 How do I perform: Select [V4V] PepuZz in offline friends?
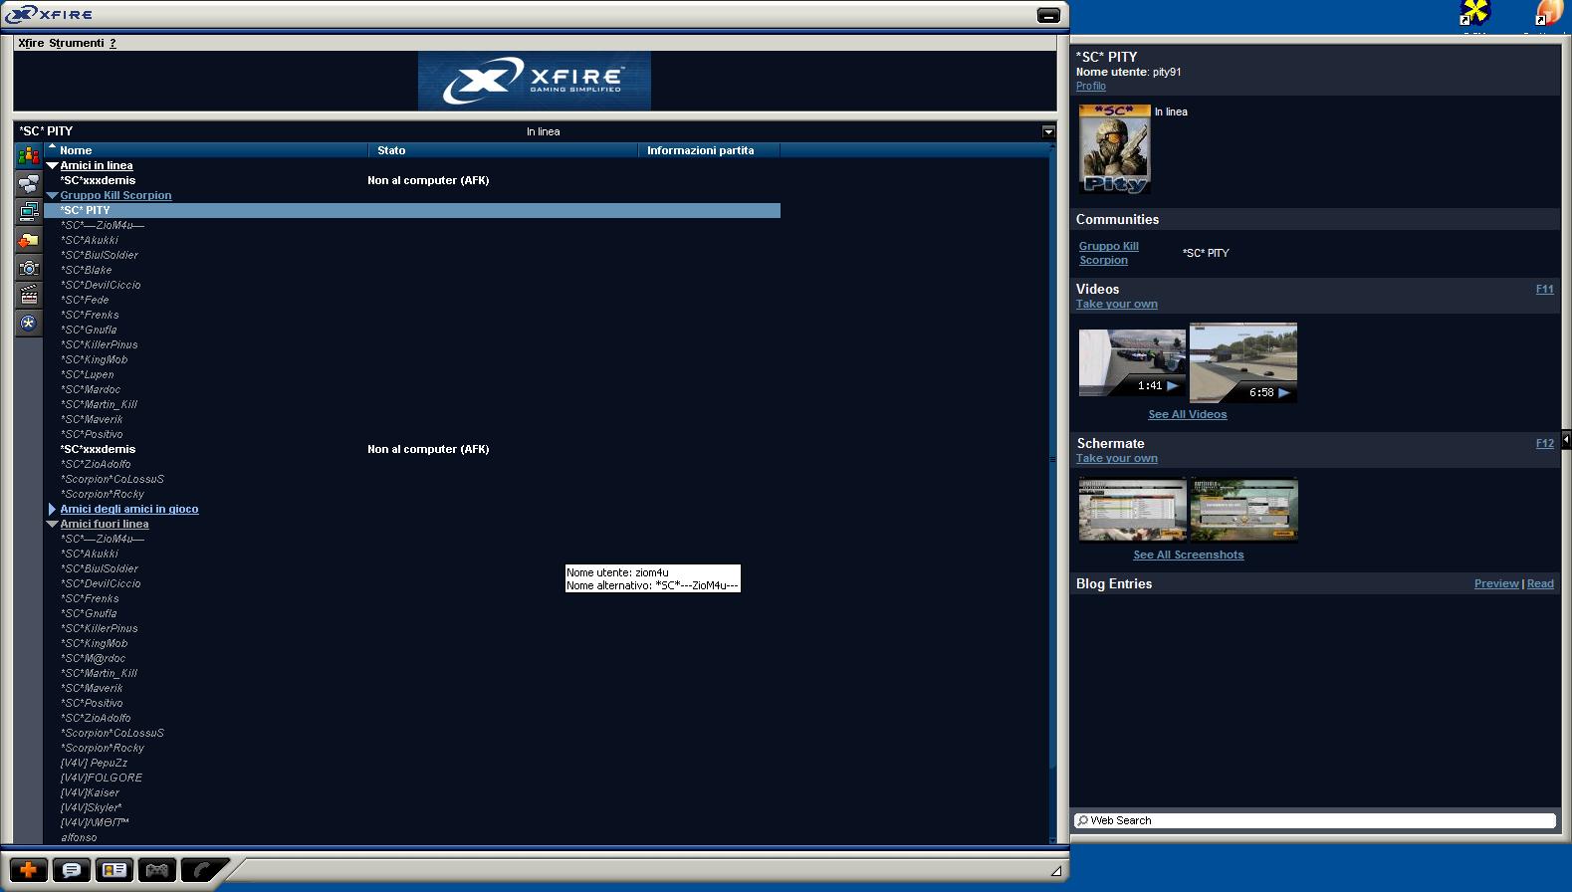(x=94, y=763)
